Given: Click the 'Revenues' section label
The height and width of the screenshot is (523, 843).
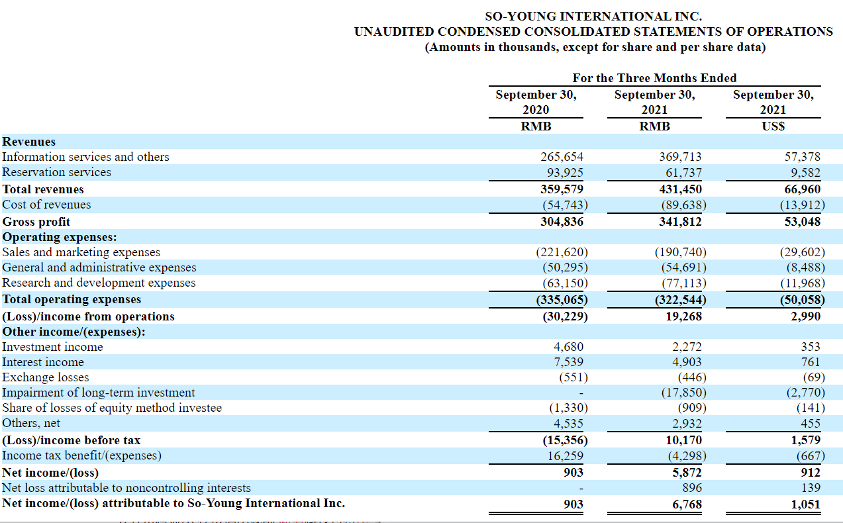Looking at the screenshot, I should tap(29, 142).
